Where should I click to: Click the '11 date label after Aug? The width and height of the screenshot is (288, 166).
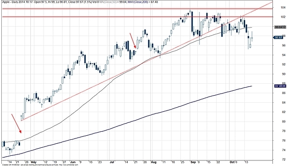pos(163,162)
